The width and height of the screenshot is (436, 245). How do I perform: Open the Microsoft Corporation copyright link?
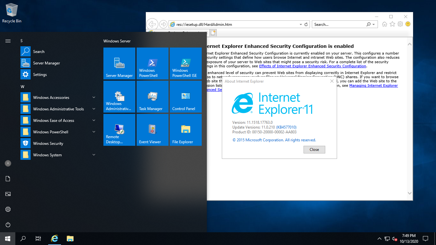coord(274,140)
